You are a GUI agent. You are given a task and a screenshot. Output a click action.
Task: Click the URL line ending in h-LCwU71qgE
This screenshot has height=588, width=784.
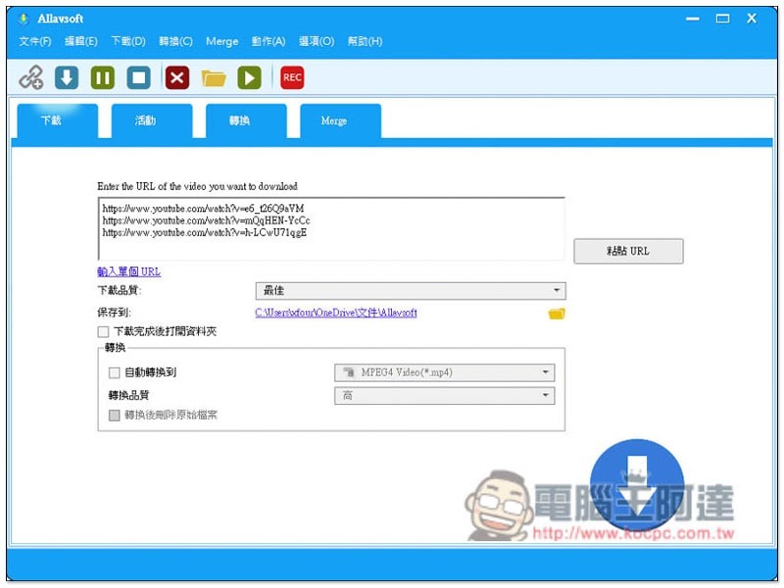click(205, 232)
